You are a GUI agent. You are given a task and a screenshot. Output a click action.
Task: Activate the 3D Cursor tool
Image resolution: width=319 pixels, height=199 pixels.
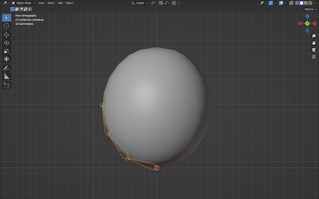6,26
